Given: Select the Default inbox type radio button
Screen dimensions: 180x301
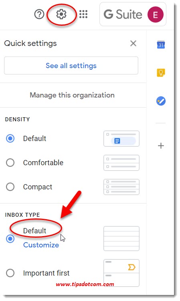Looking at the screenshot, I should click(10, 239).
